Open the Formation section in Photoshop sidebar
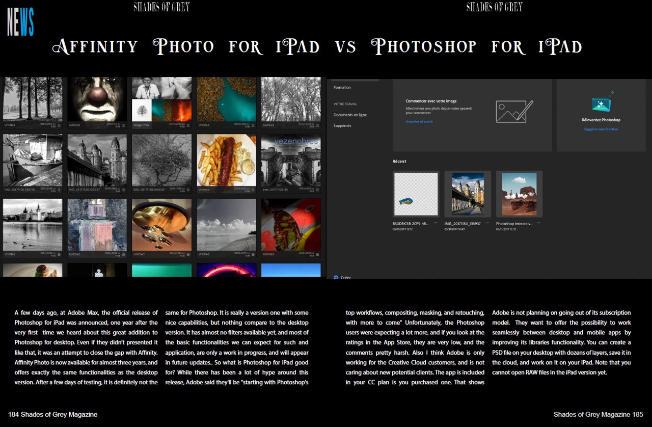Screen dimensions: 652x427 (342, 88)
